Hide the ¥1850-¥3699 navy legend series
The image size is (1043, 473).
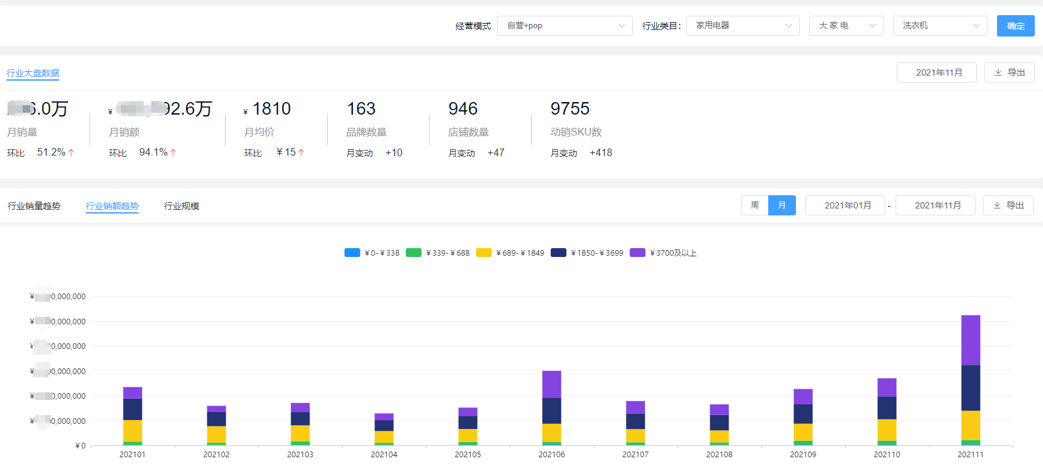587,253
